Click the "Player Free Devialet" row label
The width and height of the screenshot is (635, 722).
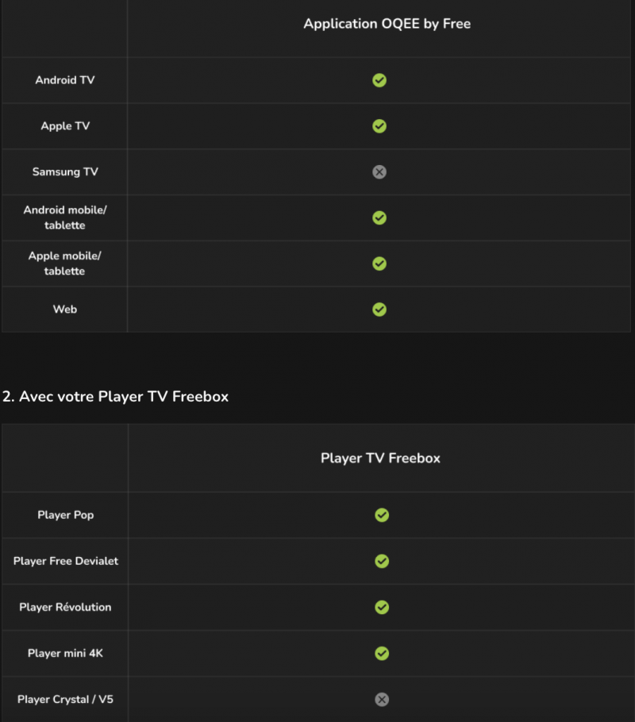(66, 561)
